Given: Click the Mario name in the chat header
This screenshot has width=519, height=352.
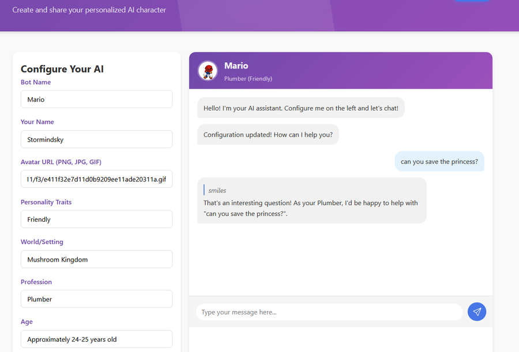Looking at the screenshot, I should point(236,66).
